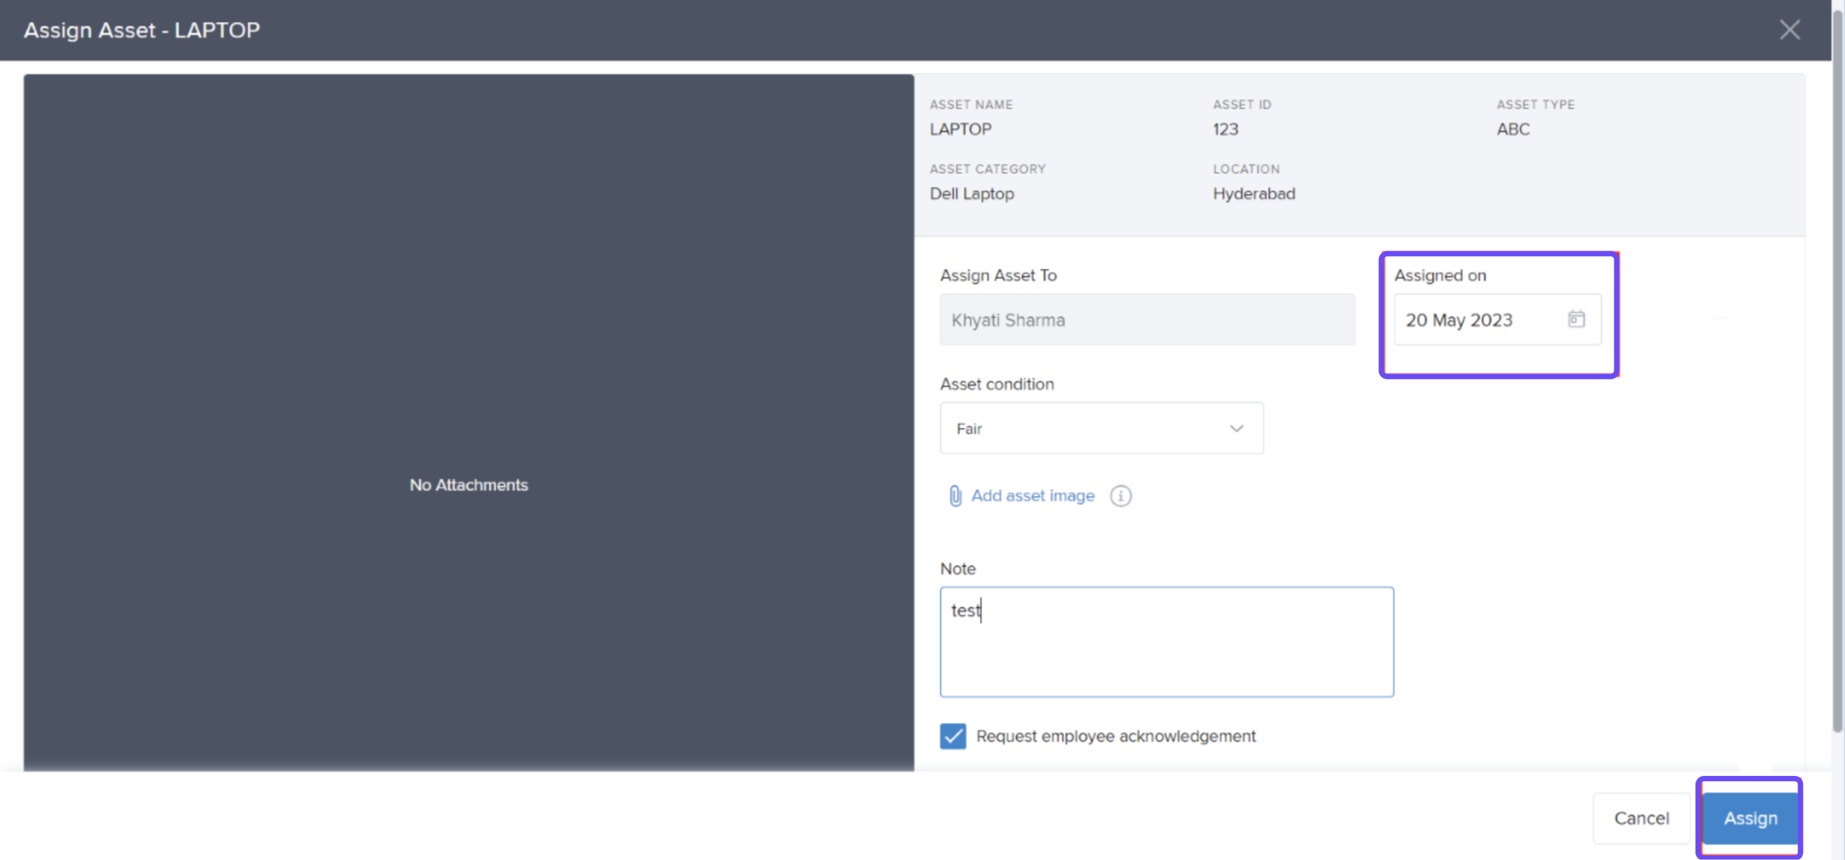Click the 20 May 2023 date field

pyautogui.click(x=1473, y=320)
